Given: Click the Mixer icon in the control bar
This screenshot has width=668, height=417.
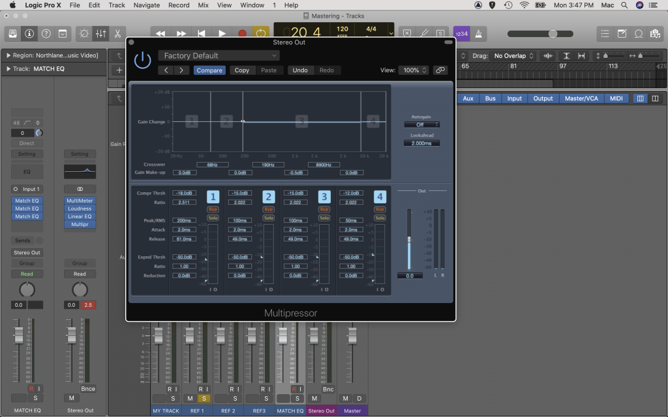Looking at the screenshot, I should tap(101, 33).
